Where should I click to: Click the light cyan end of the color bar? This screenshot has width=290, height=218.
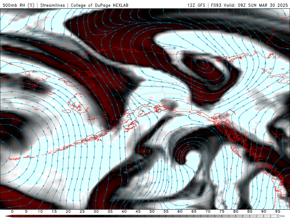pos(281,216)
